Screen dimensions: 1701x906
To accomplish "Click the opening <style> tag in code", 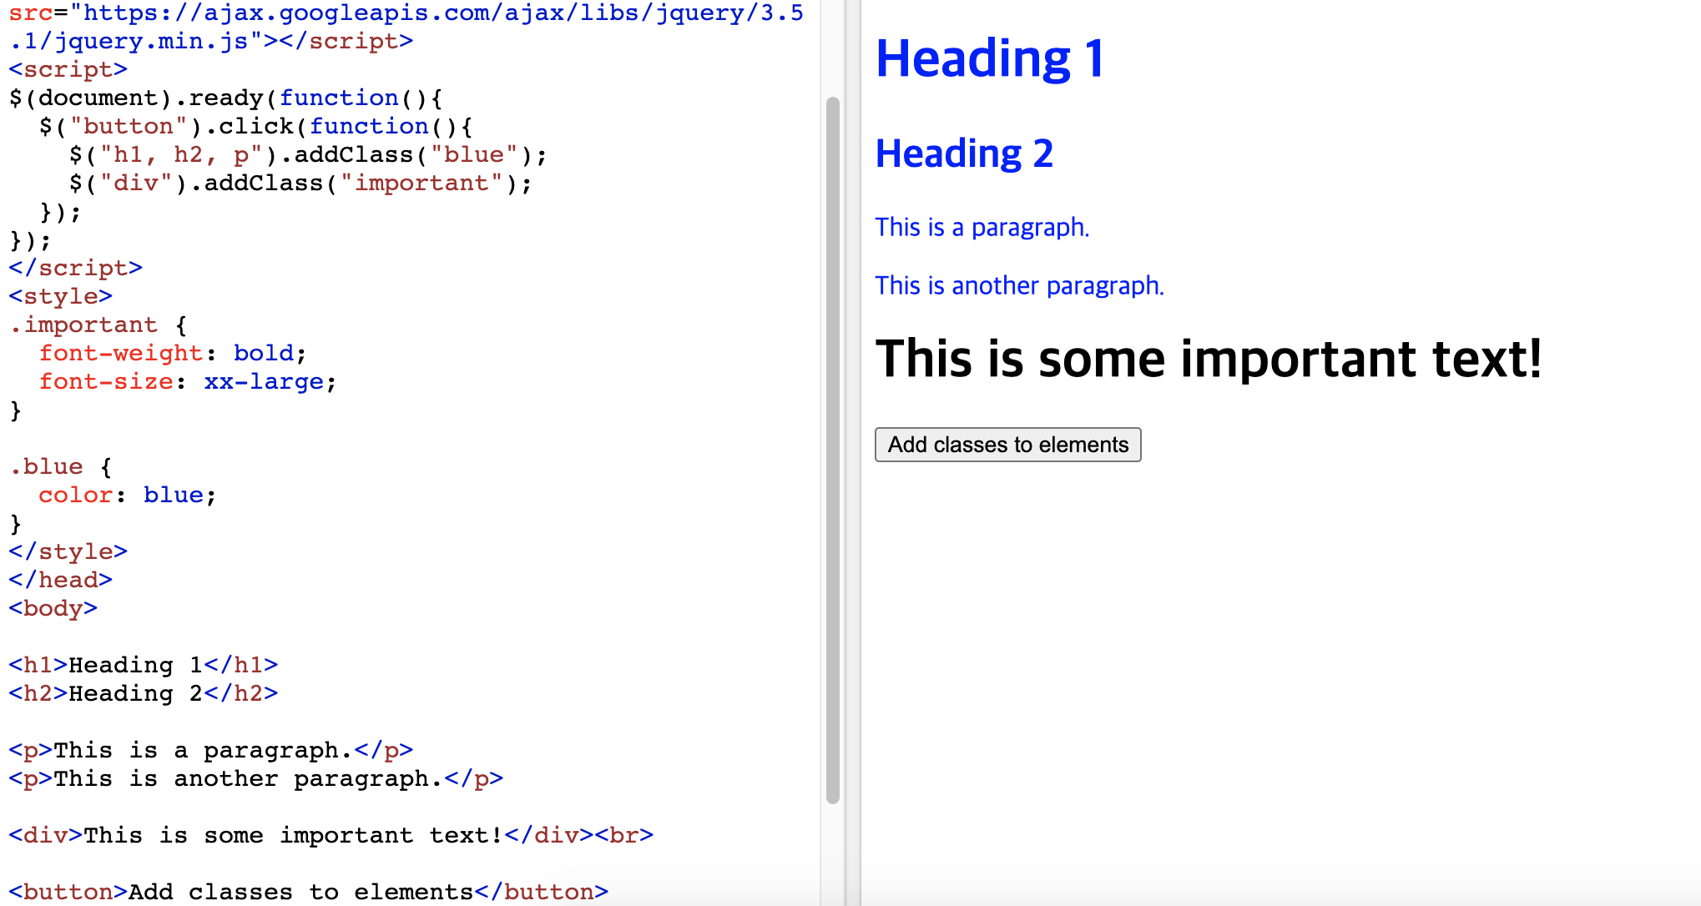I will coord(60,297).
